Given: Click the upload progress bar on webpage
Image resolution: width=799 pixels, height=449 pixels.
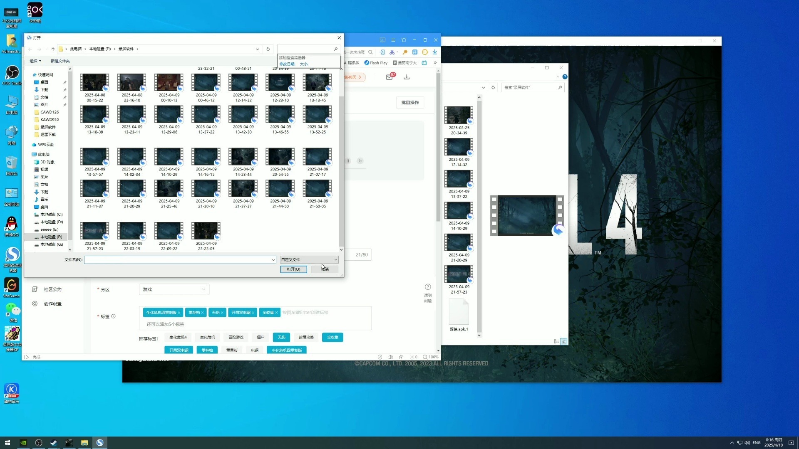Looking at the screenshot, I should coord(355,168).
